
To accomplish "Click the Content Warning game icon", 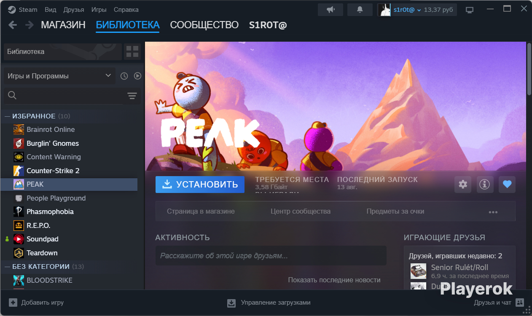I will [x=19, y=157].
